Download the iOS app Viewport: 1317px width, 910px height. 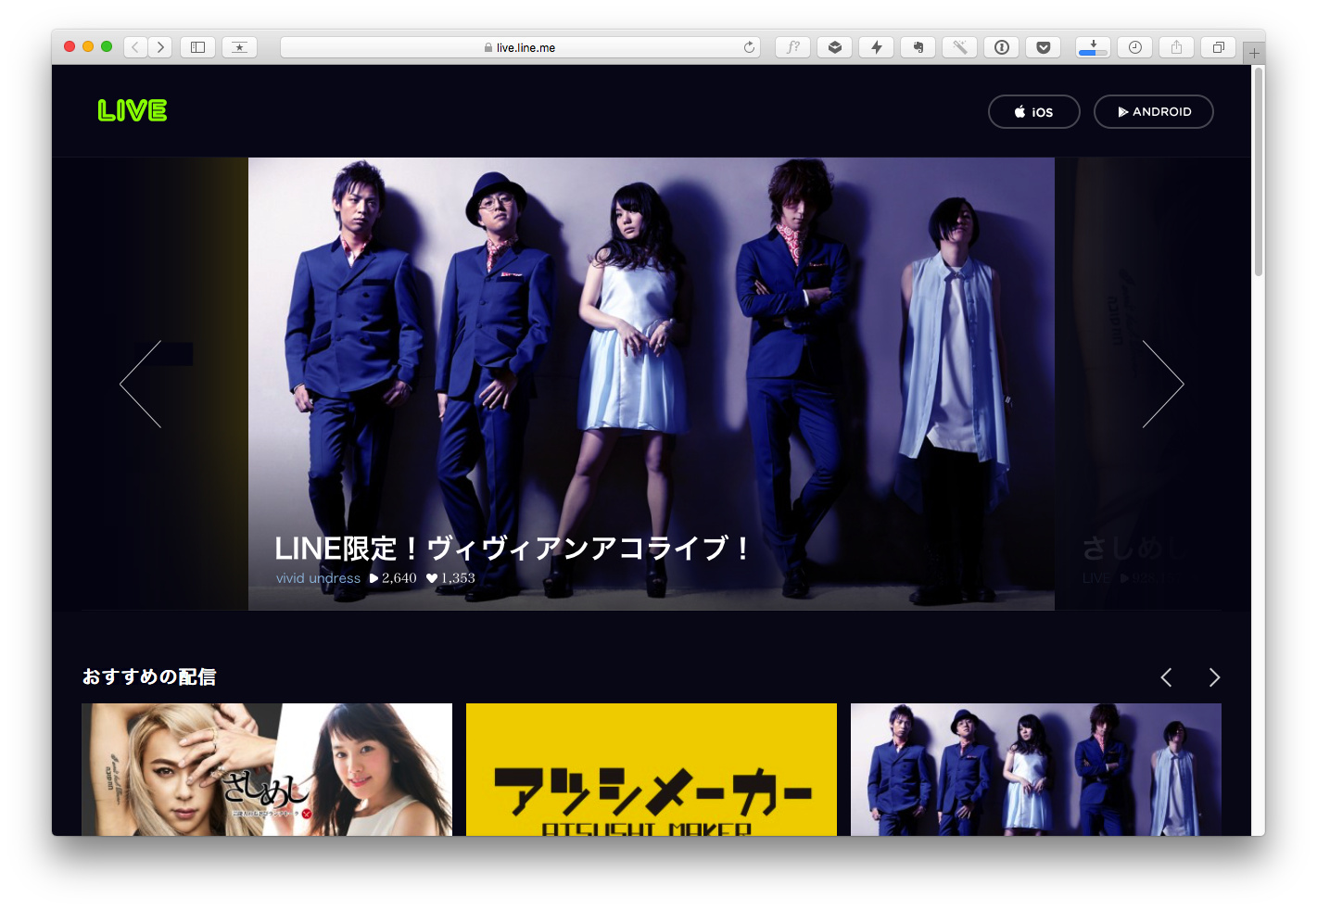(x=1033, y=111)
